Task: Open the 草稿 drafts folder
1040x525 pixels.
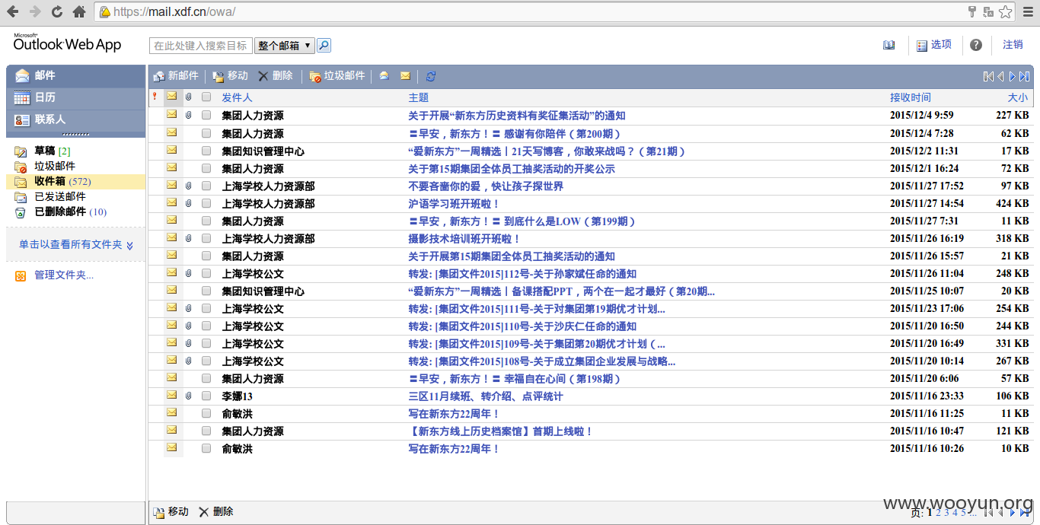Action: pos(44,151)
